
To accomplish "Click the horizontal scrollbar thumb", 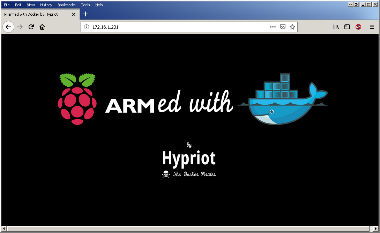I will click(188, 229).
